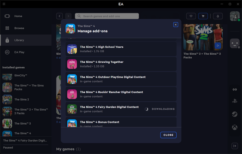This screenshot has width=242, height=154.
Task: Click the paused Fairy Garden download status
Action: pyautogui.click(x=8, y=148)
